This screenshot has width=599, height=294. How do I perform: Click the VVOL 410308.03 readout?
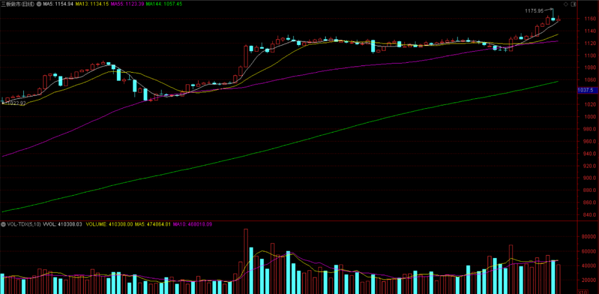pyautogui.click(x=62, y=224)
